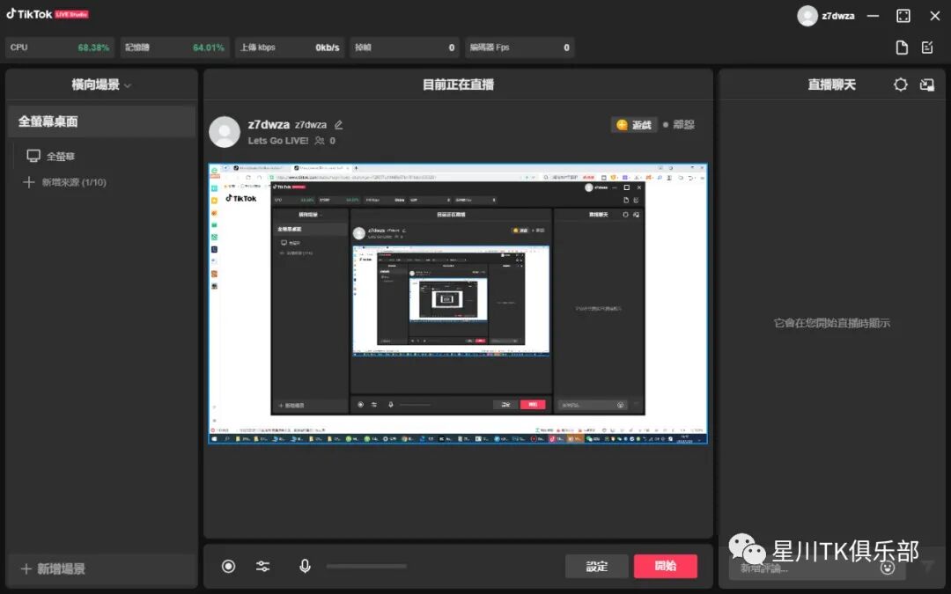Viewport: 951px width, 594px height.
Task: Click the 記憶體 memory usage stat
Action: coord(174,48)
